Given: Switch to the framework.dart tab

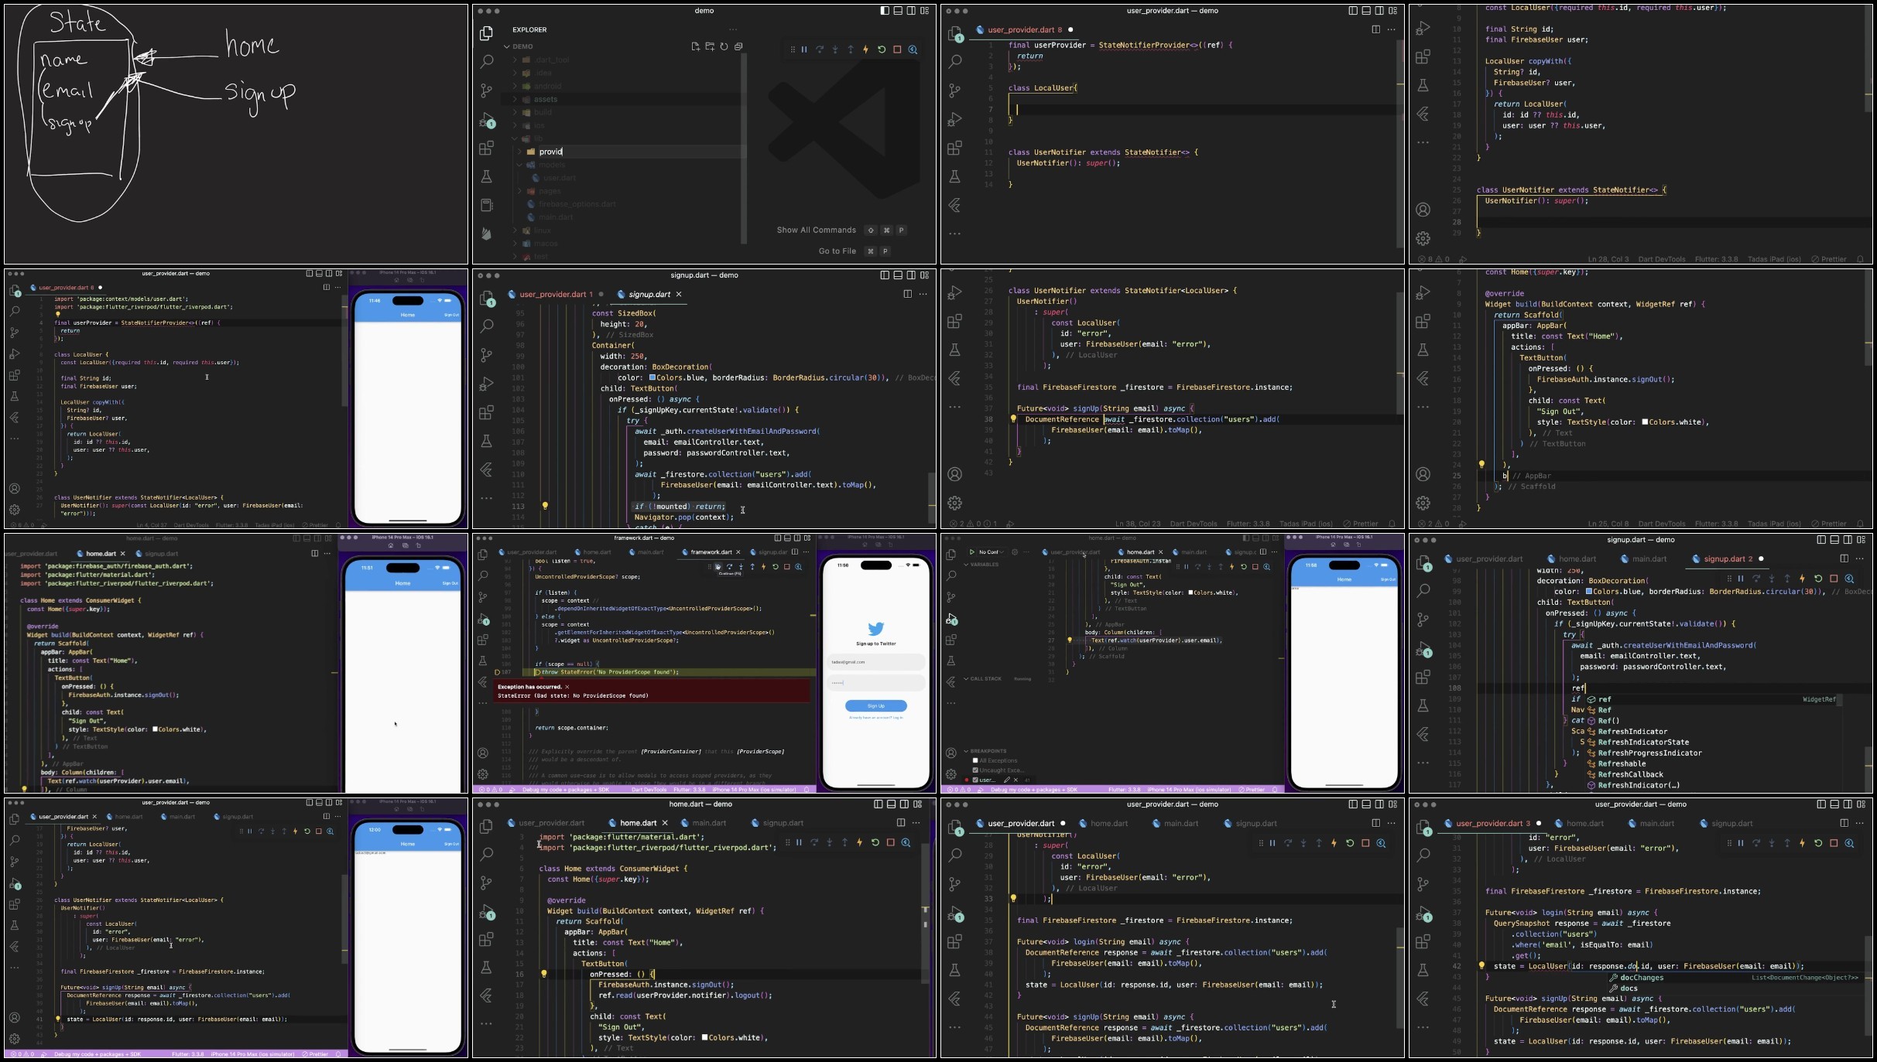Looking at the screenshot, I should 711,552.
